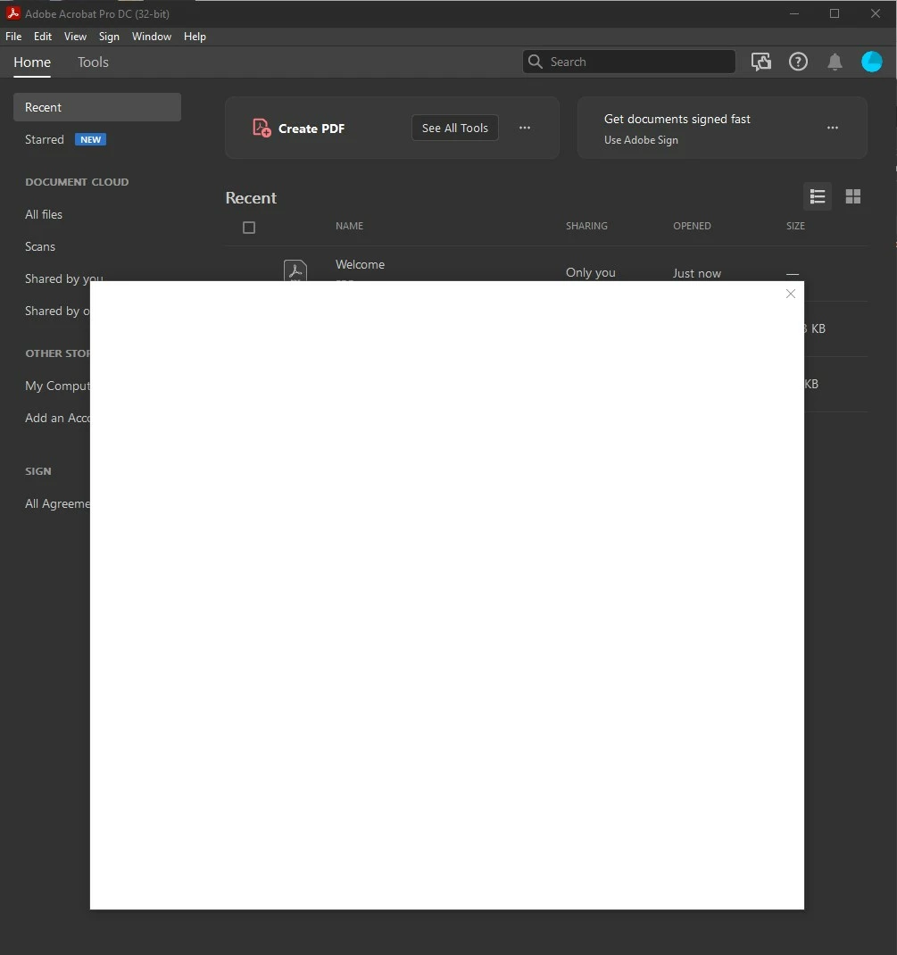
Task: Click the Welcome PDF file icon
Action: [295, 270]
